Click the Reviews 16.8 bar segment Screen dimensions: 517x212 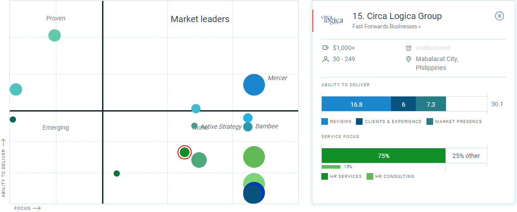tap(356, 104)
